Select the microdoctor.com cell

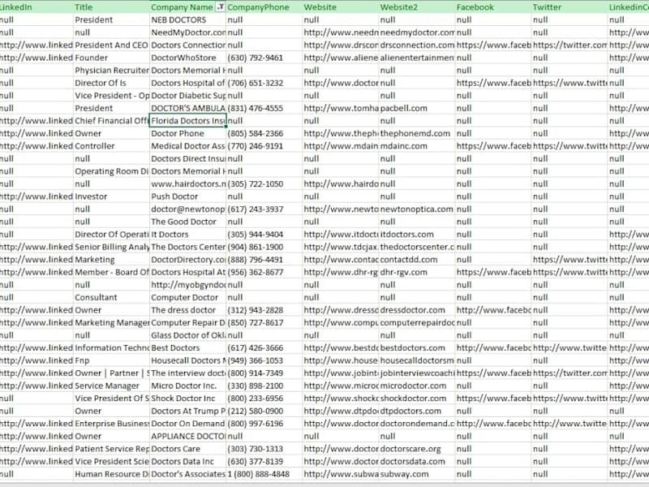(417, 386)
